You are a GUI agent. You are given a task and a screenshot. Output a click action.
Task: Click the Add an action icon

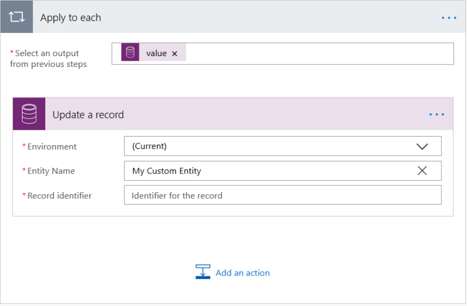[203, 272]
